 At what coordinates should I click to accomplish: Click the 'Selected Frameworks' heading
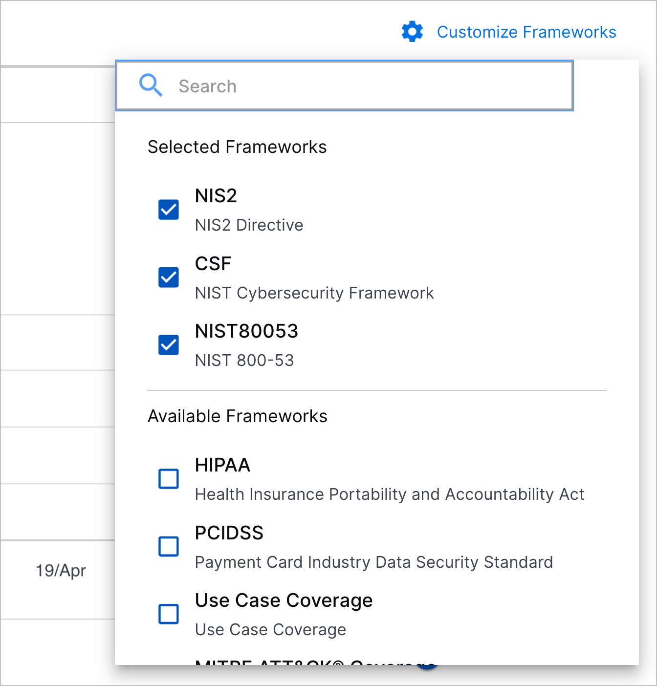[x=237, y=147]
